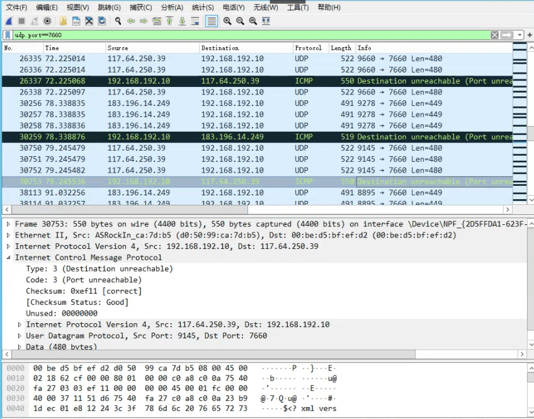Viewport: 534px width, 419px height.
Task: Open capture options gear icon
Action: pyautogui.click(x=47, y=21)
